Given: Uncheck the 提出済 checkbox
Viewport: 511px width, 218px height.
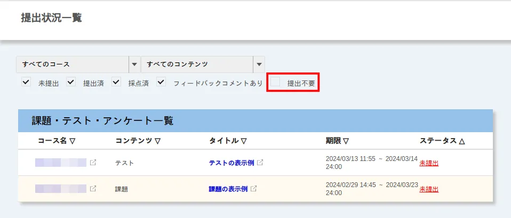Looking at the screenshot, I should pyautogui.click(x=71, y=82).
